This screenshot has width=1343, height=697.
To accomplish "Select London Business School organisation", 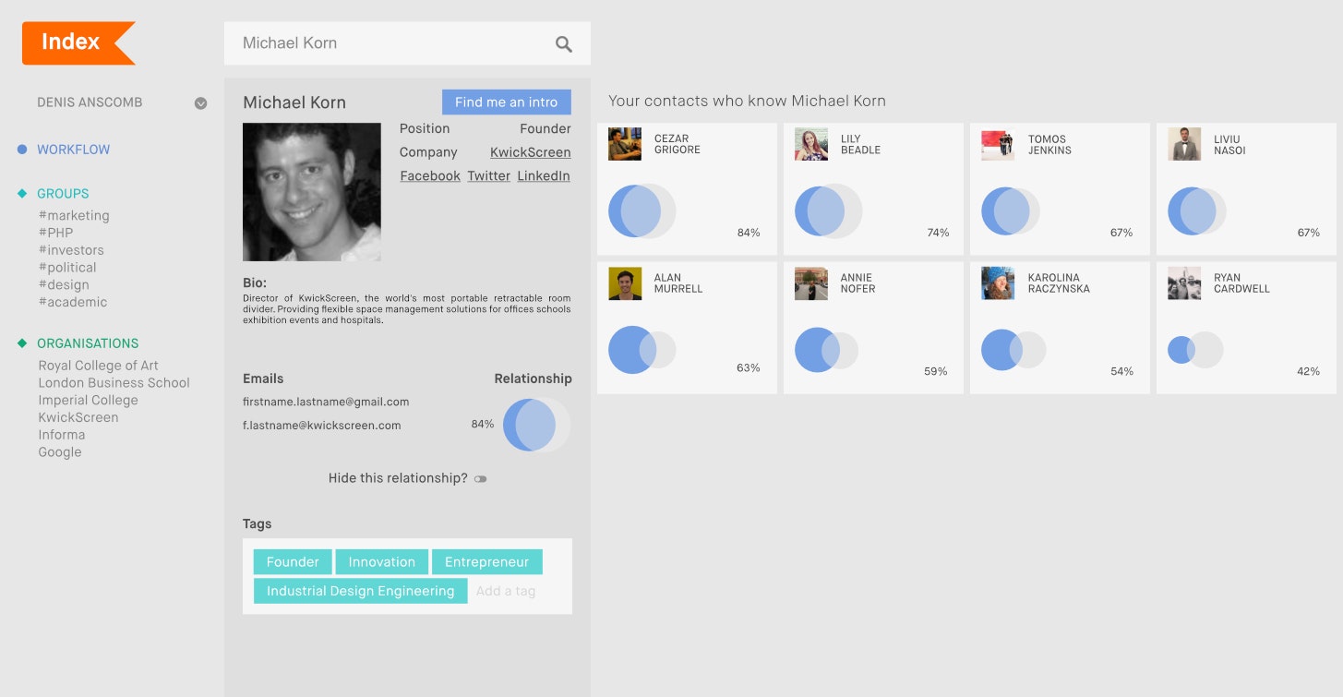I will 114,383.
